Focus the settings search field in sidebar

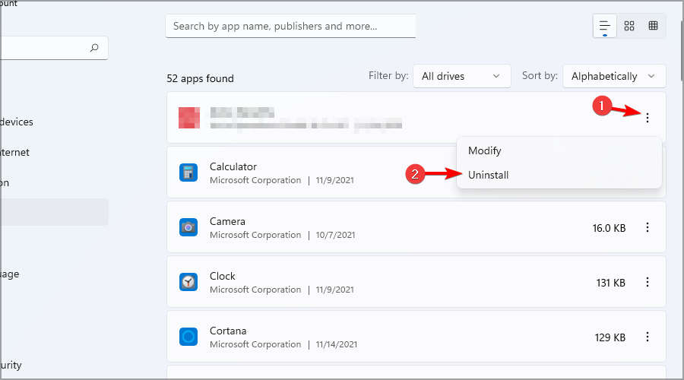click(x=54, y=48)
